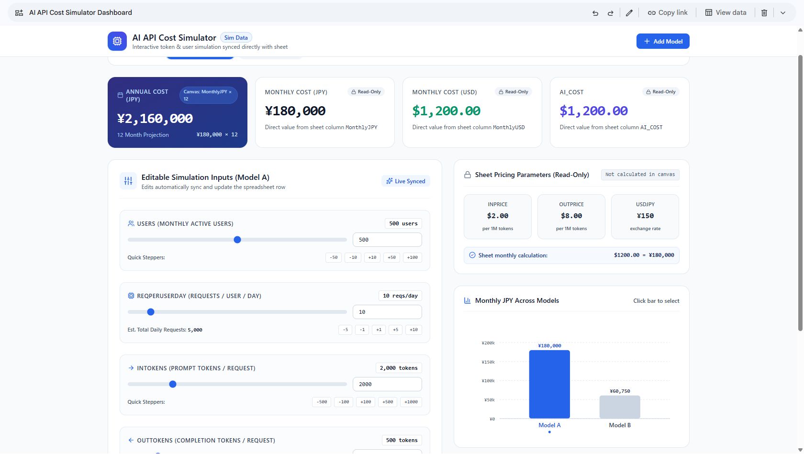Click the Read-Only badge on AI_COST card

pos(660,92)
